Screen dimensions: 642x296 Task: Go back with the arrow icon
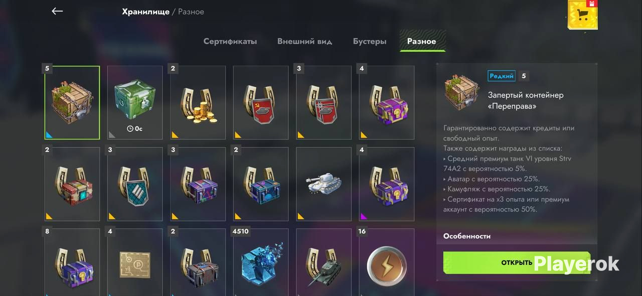[x=57, y=11]
